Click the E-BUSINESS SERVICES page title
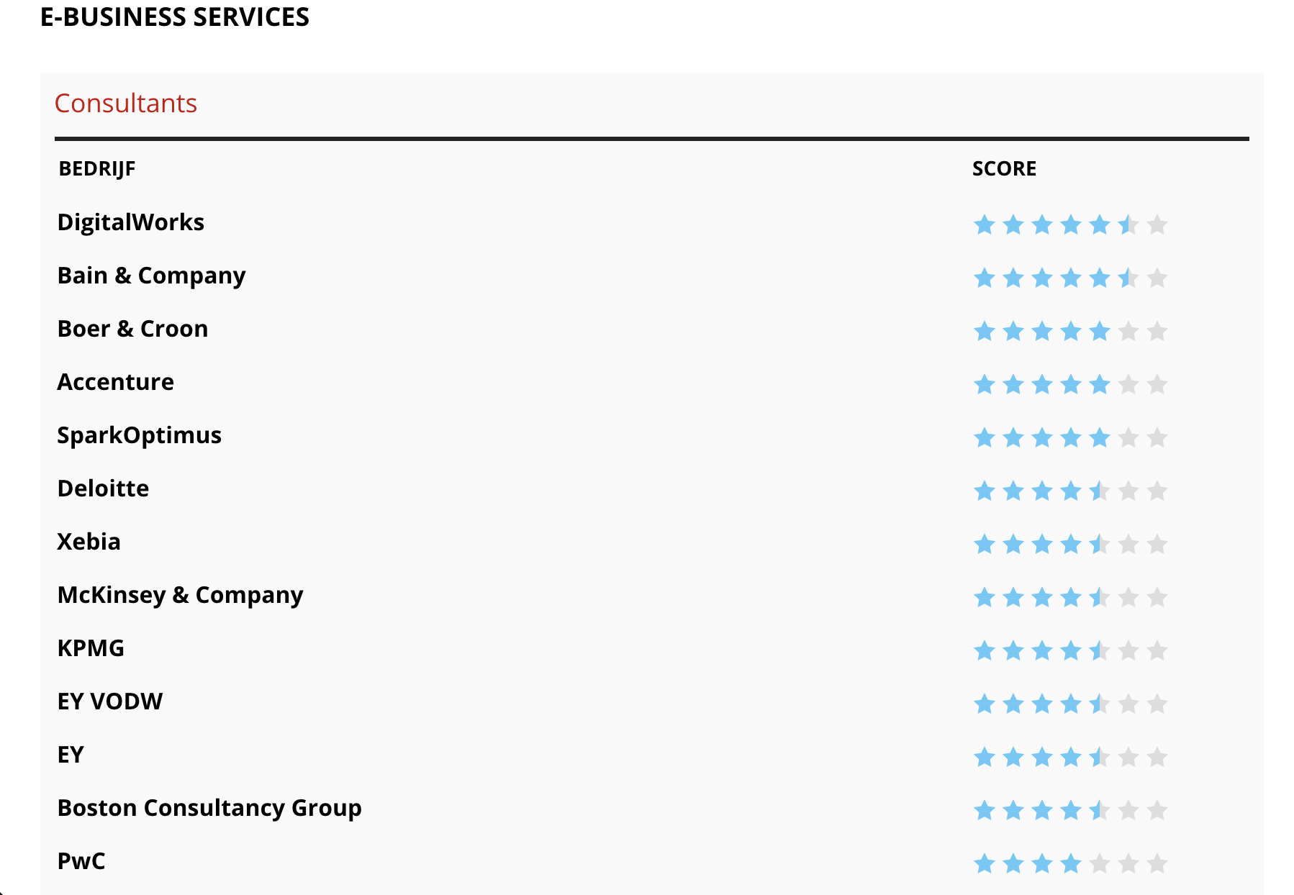 (x=175, y=17)
